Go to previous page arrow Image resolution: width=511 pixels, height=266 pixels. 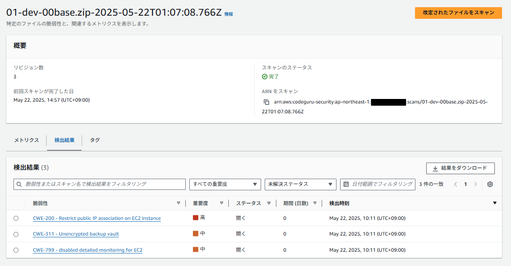(455, 184)
